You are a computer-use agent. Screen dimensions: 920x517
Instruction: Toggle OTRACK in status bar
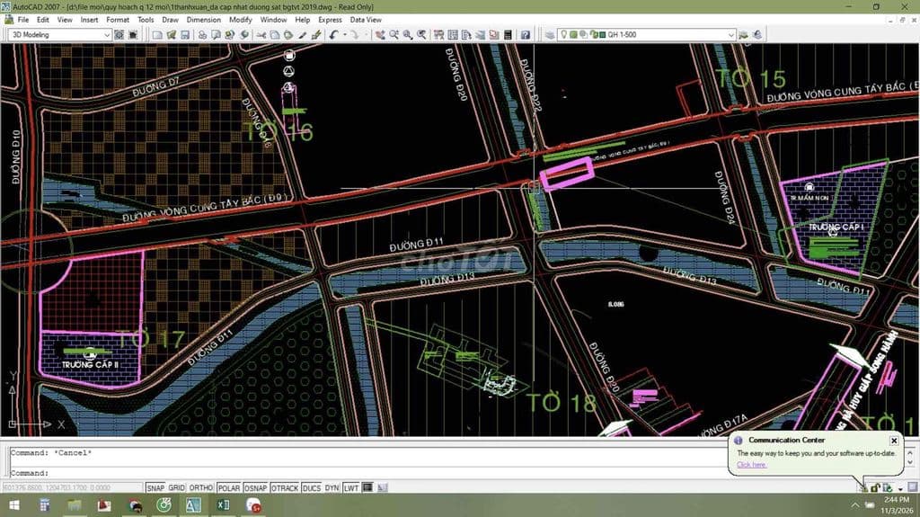285,487
